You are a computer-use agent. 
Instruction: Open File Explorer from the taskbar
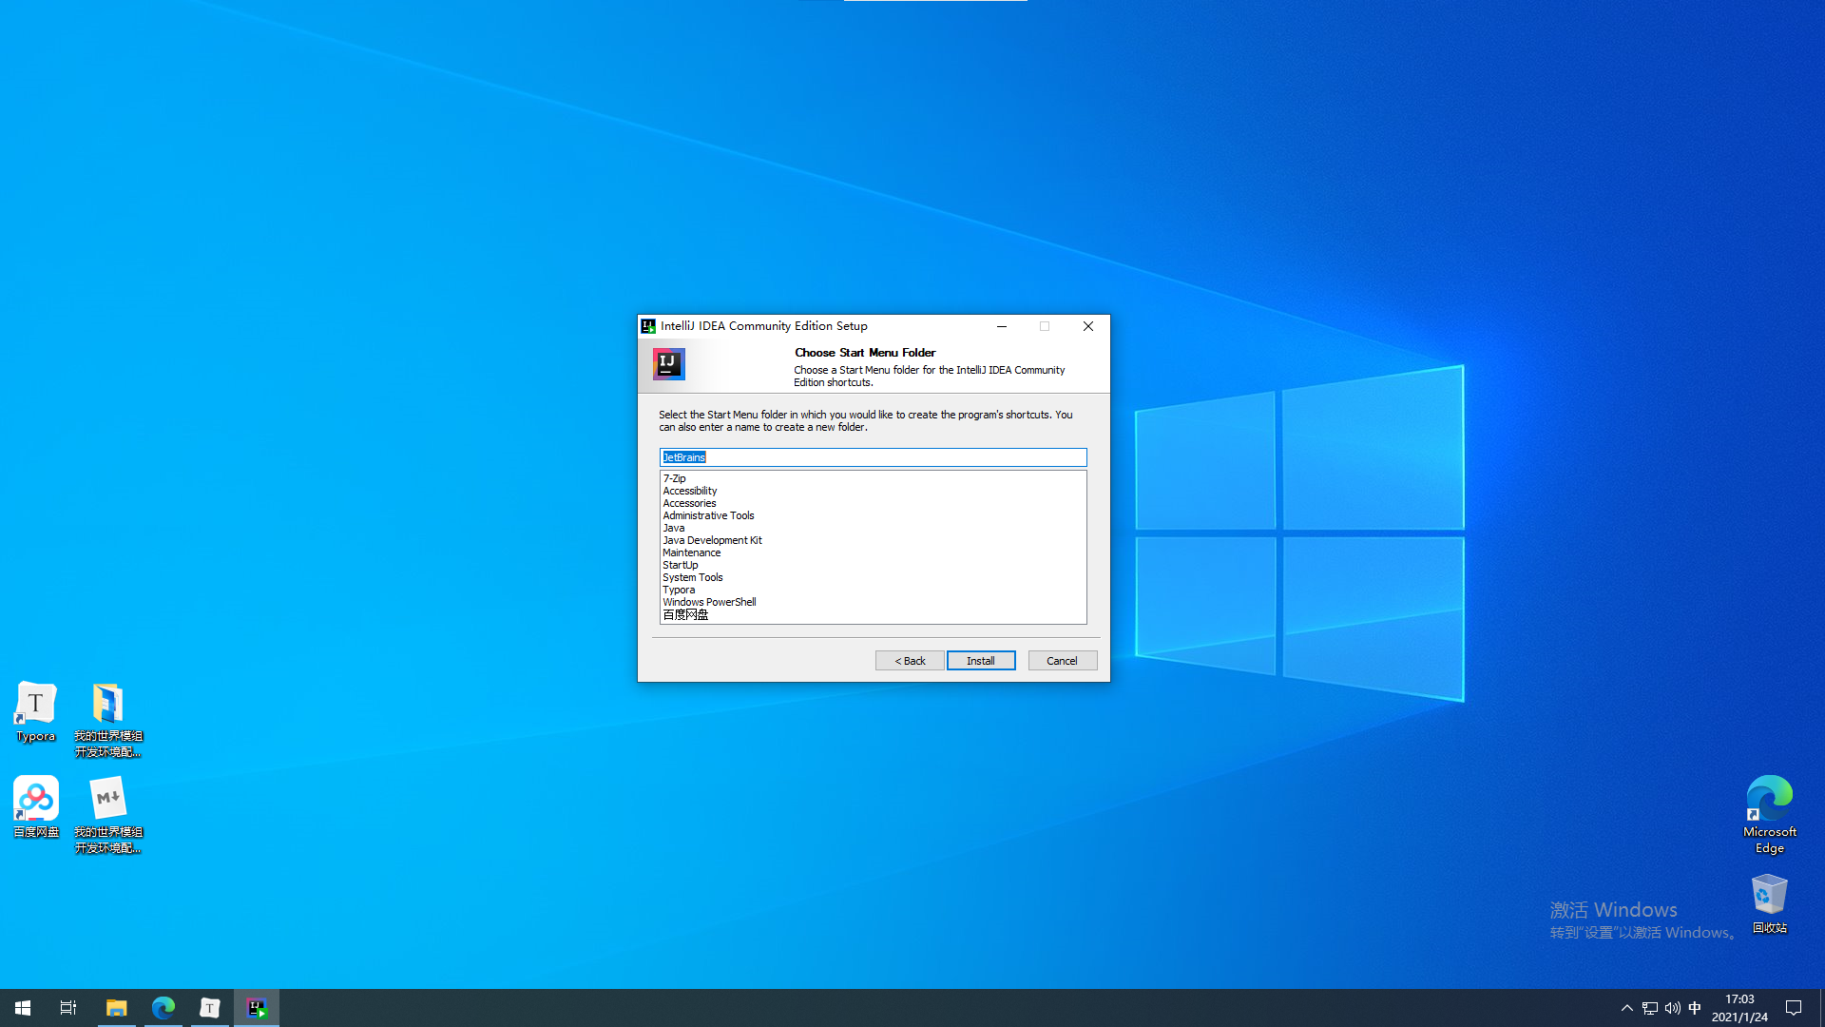point(116,1008)
